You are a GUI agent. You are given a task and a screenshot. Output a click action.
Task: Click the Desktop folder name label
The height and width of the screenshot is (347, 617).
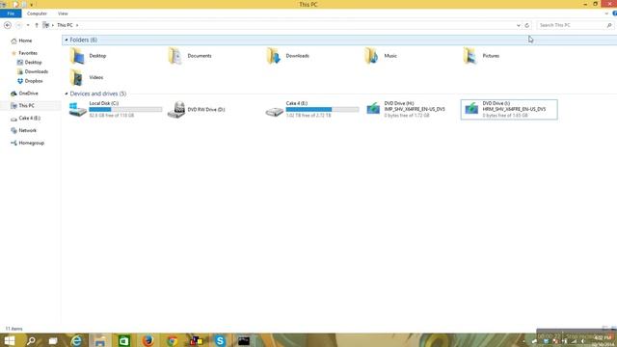click(97, 56)
